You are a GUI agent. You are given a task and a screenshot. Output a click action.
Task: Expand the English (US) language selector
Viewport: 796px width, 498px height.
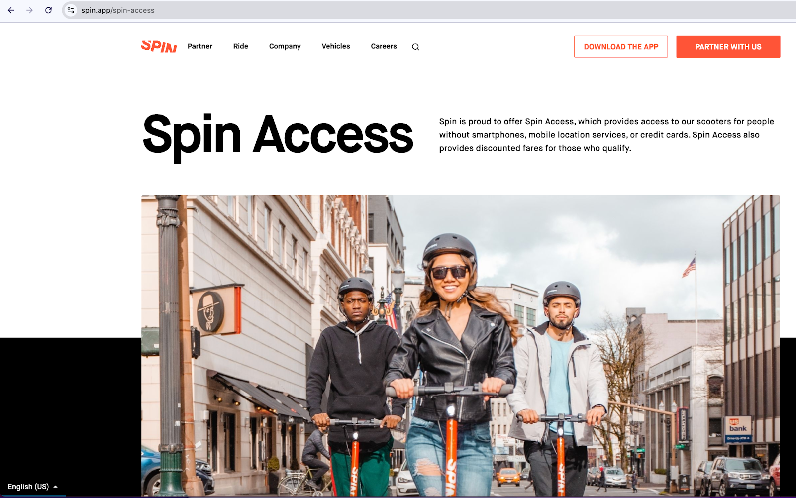click(x=33, y=487)
